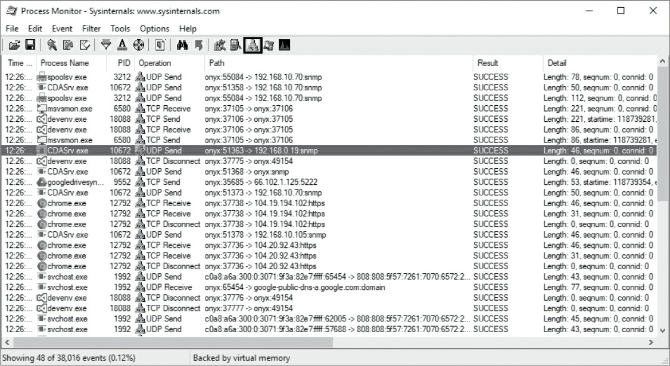The image size is (670, 366).
Task: Show the Process Tree via toolbar icon
Action: pyautogui.click(x=160, y=45)
